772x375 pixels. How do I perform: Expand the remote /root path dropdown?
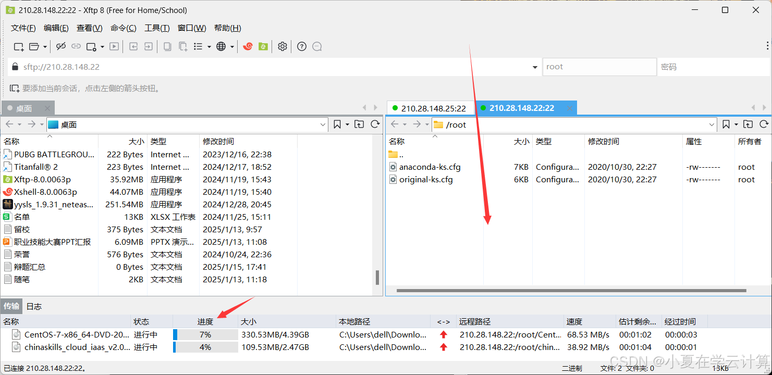click(x=712, y=124)
